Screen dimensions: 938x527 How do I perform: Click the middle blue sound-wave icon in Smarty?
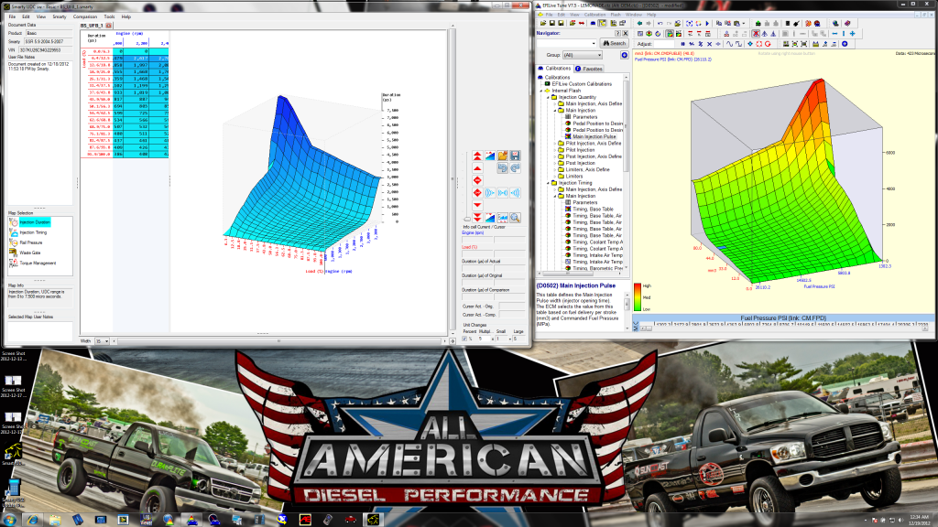pyautogui.click(x=503, y=192)
